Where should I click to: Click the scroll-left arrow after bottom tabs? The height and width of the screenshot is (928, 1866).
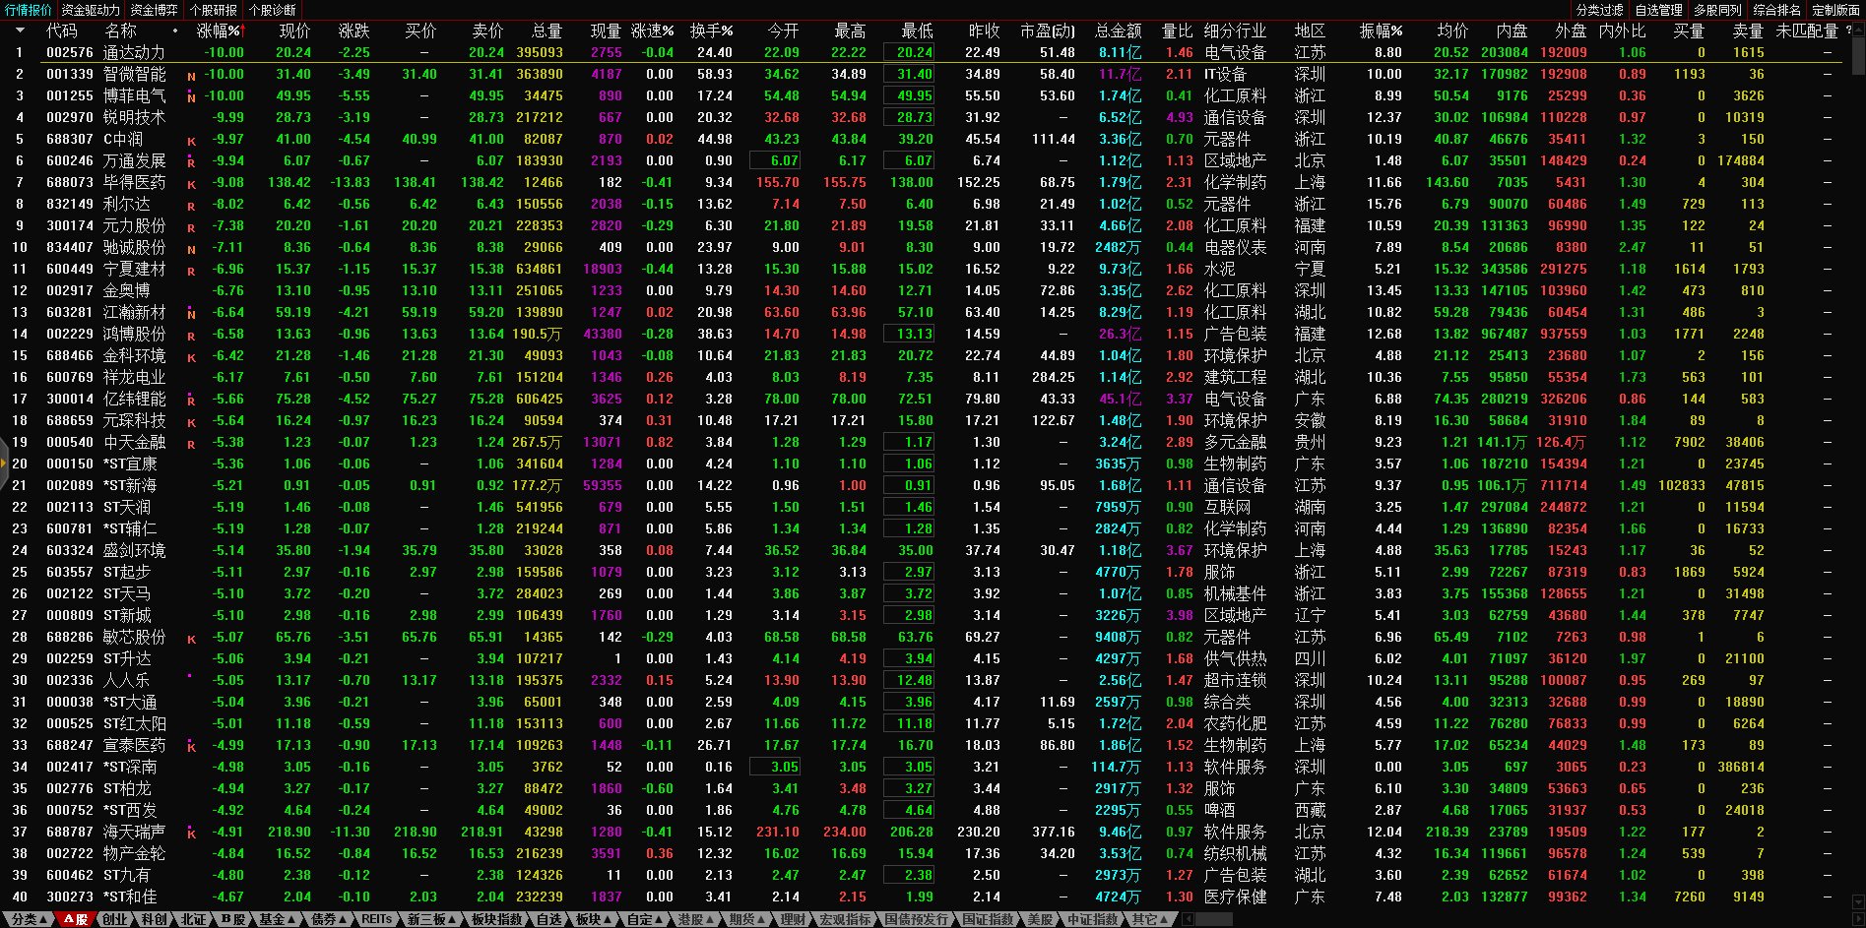click(1189, 919)
